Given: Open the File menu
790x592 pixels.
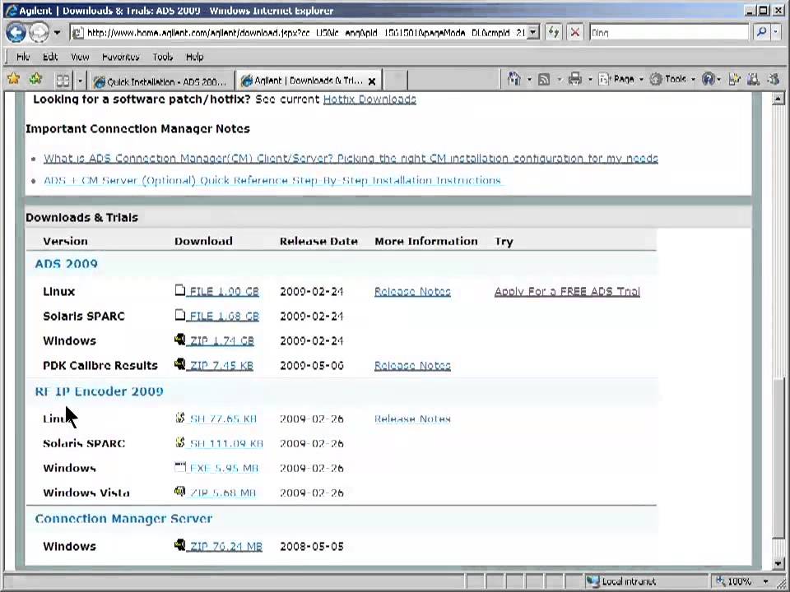Looking at the screenshot, I should (x=23, y=57).
